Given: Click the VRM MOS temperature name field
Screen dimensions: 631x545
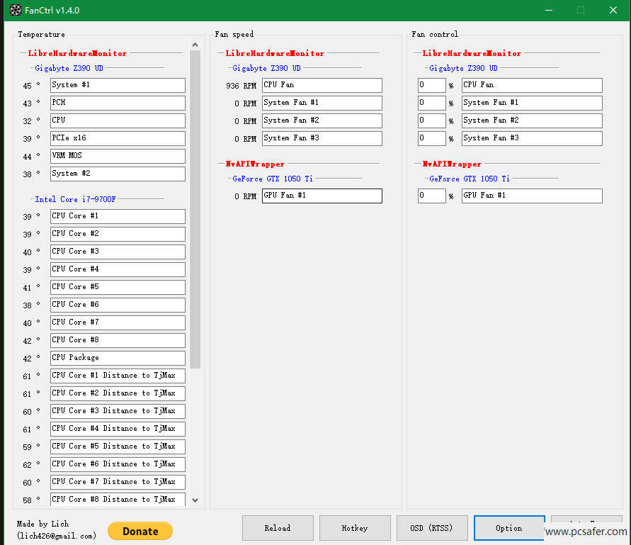Looking at the screenshot, I should (x=118, y=156).
